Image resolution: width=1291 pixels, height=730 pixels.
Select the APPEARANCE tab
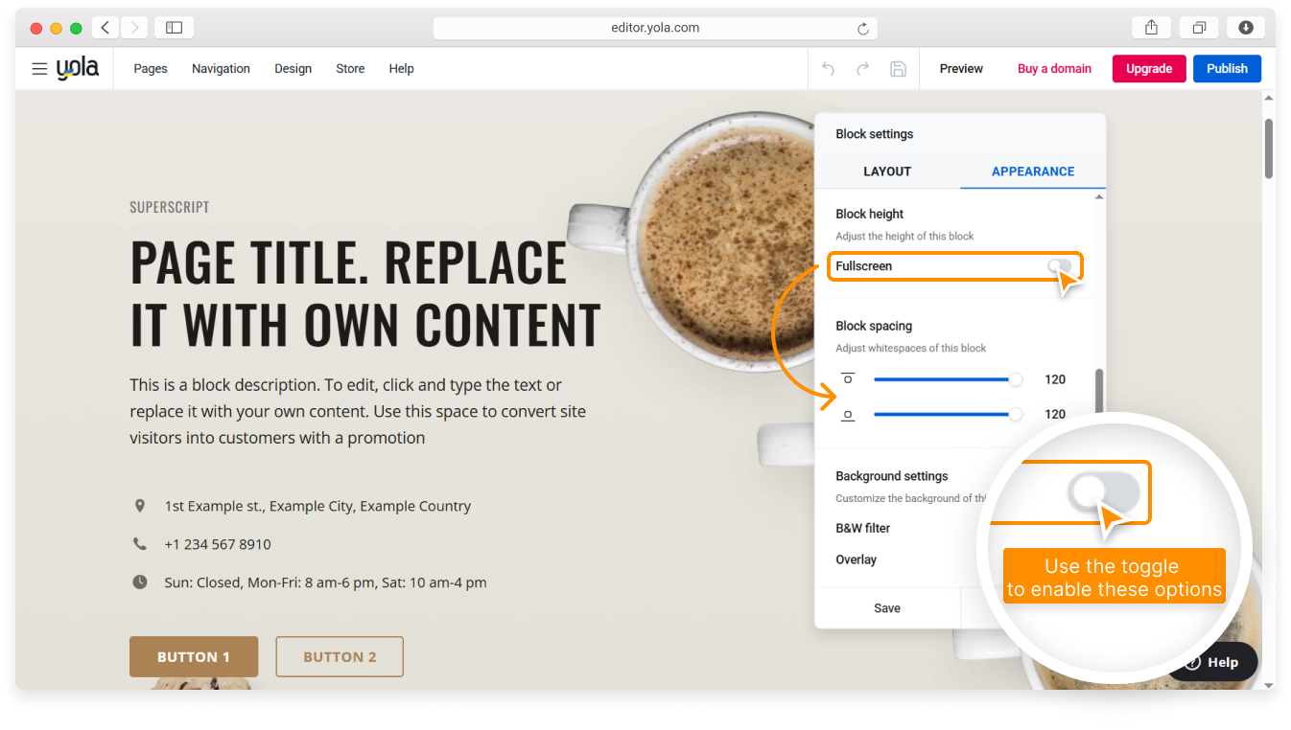click(x=1033, y=171)
